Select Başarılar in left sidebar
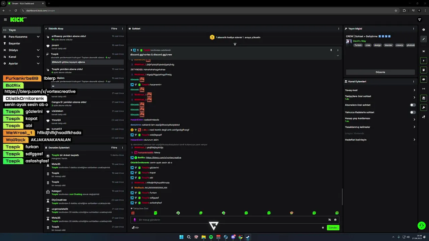Image resolution: width=429 pixels, height=241 pixels. 21,43
